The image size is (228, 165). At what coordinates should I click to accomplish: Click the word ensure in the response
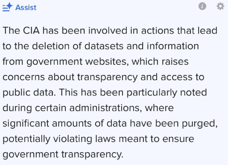(178, 139)
